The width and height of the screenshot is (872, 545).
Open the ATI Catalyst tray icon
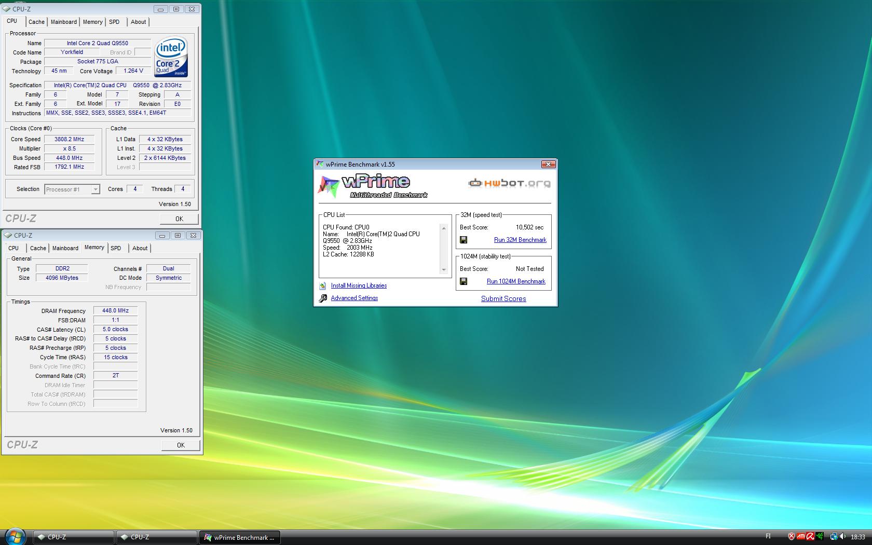[x=801, y=536]
